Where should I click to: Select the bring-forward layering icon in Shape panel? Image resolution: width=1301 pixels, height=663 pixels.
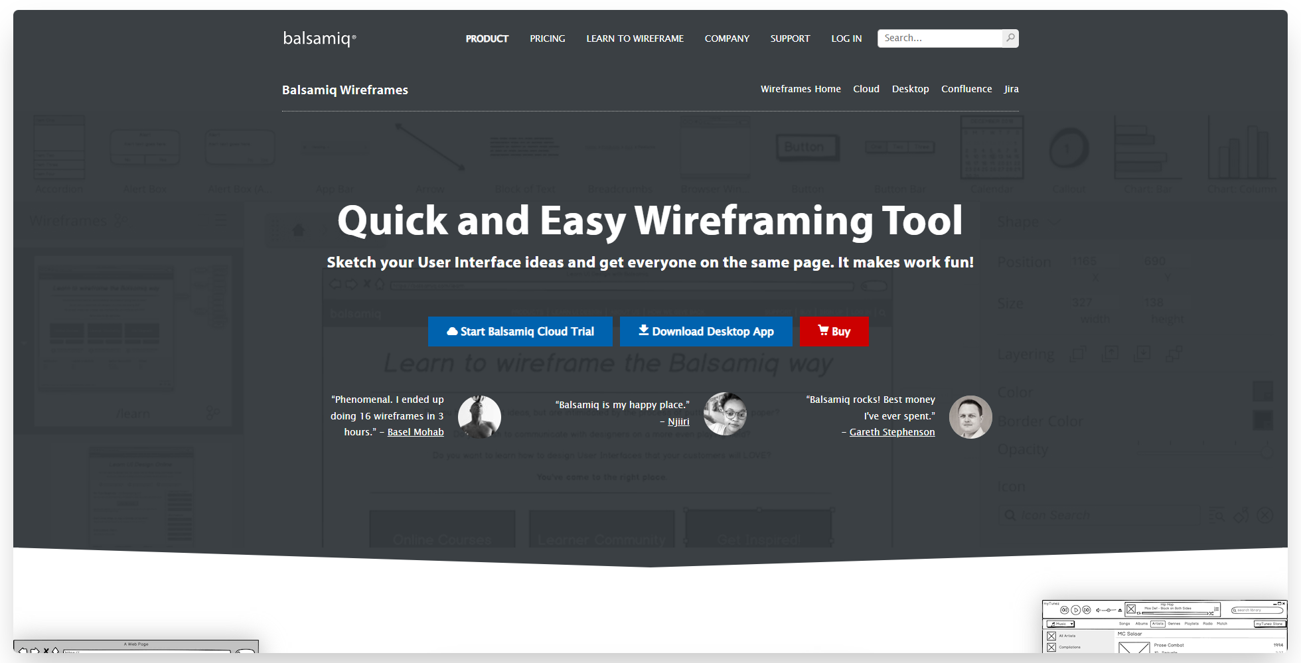pyautogui.click(x=1111, y=354)
